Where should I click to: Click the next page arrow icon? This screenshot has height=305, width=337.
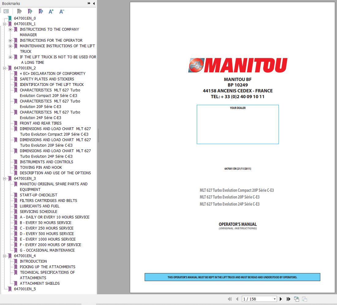(x=281, y=299)
